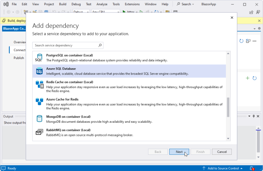Pin the Output panel
Image resolution: width=263 pixels, height=171 pixels.
254,116
